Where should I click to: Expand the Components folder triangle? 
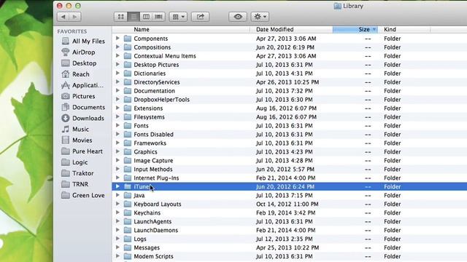tap(117, 39)
